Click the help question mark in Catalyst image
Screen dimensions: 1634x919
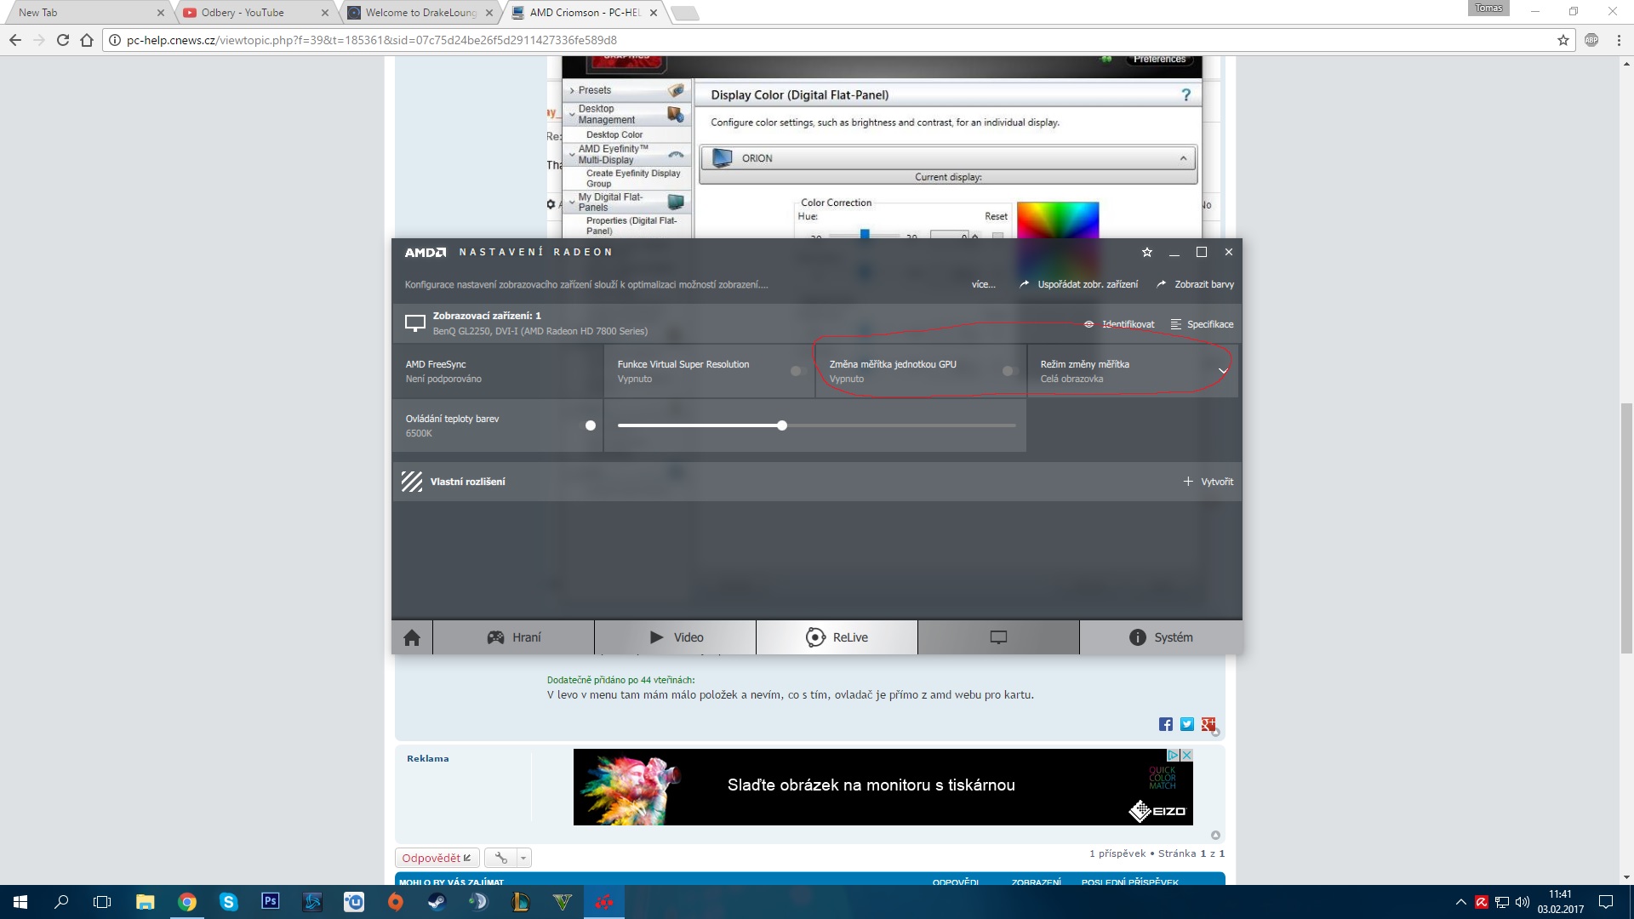pos(1186,94)
